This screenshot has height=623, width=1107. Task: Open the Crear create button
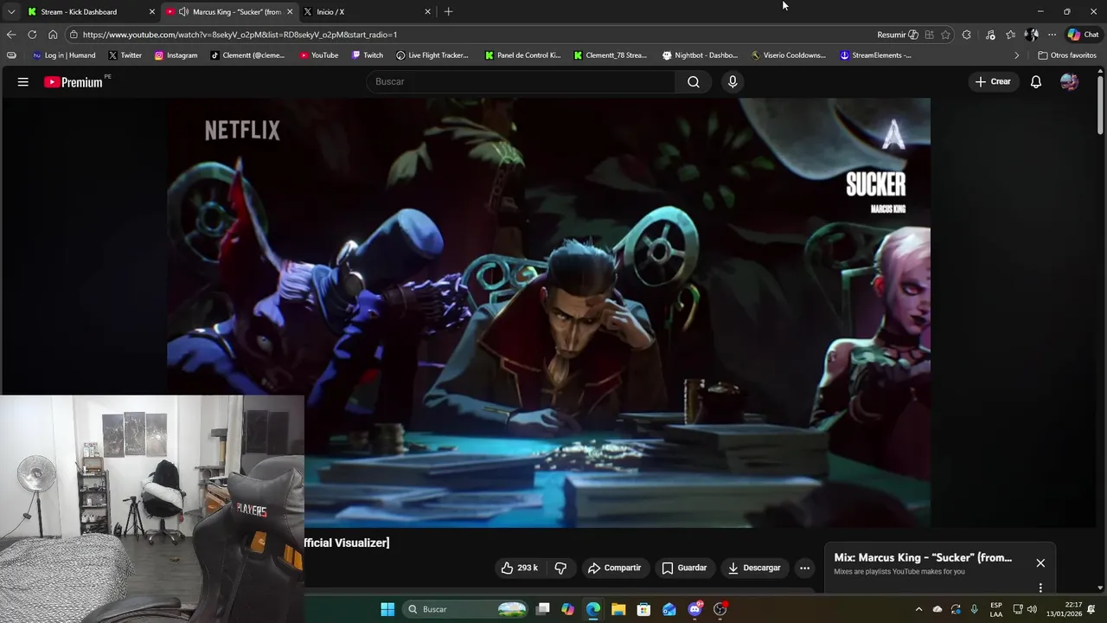tap(993, 82)
